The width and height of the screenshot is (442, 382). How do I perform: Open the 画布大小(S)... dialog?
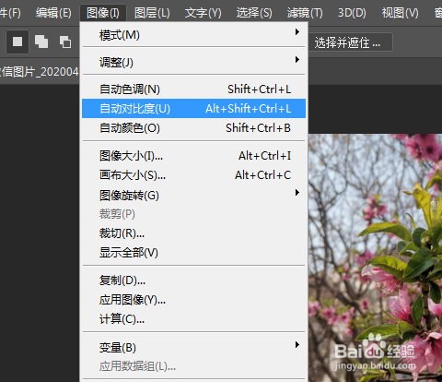coord(193,175)
